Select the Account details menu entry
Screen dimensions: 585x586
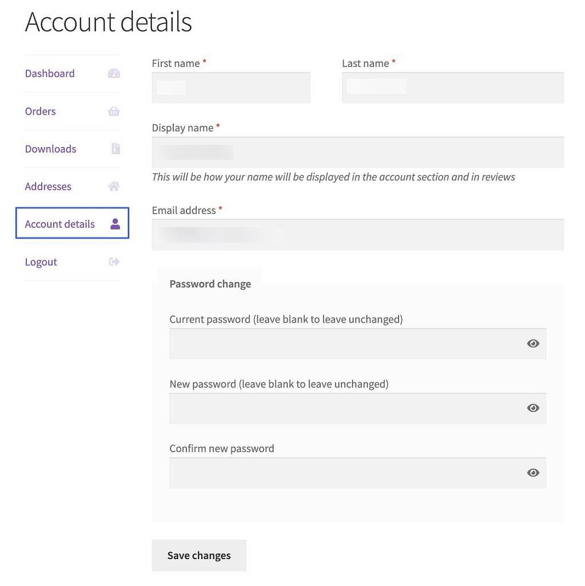pos(59,224)
